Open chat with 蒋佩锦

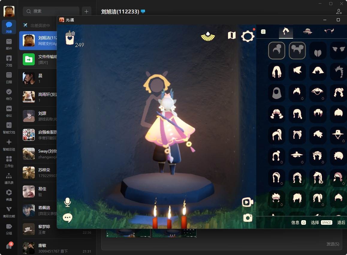(38, 210)
